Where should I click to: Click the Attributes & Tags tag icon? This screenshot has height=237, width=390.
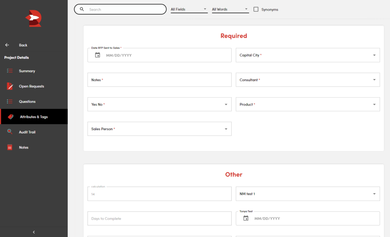[10, 117]
